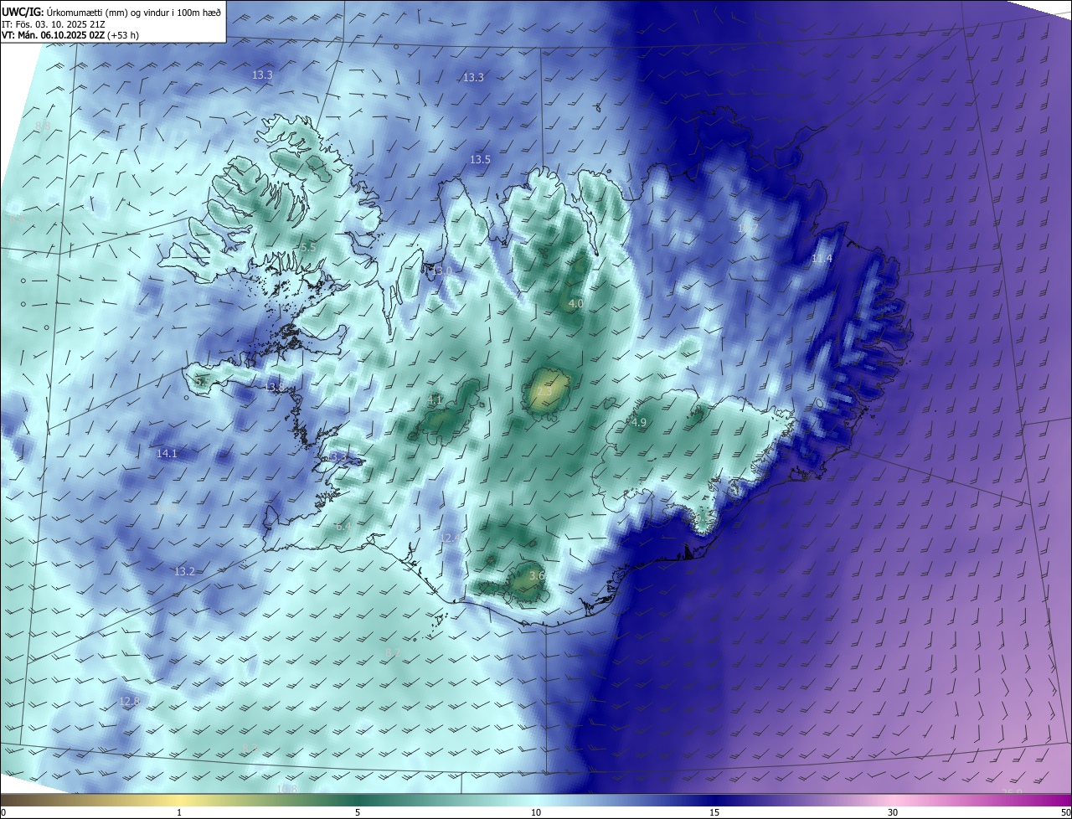Click the 13.5 value label on the map

pyautogui.click(x=480, y=159)
